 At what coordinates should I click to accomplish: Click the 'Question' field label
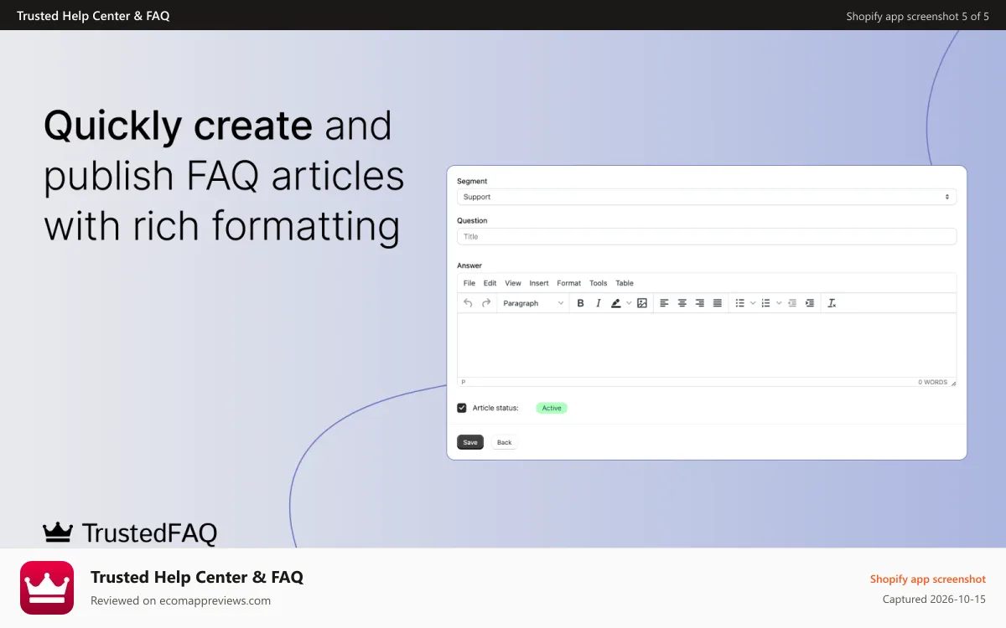tap(472, 220)
